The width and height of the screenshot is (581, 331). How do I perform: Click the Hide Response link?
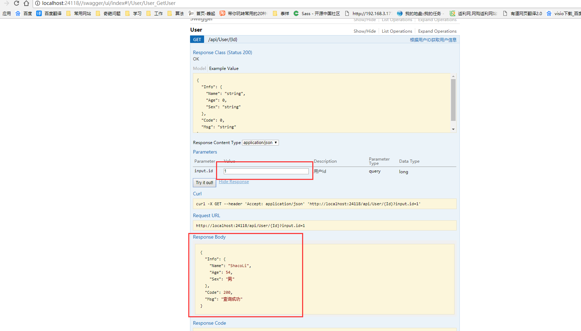coord(234,182)
